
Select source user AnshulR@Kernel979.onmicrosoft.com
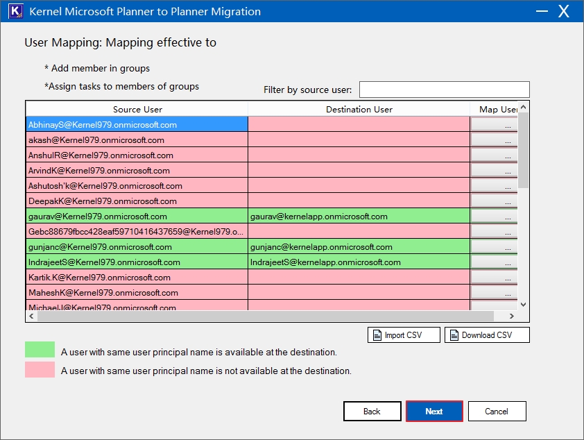pos(137,155)
